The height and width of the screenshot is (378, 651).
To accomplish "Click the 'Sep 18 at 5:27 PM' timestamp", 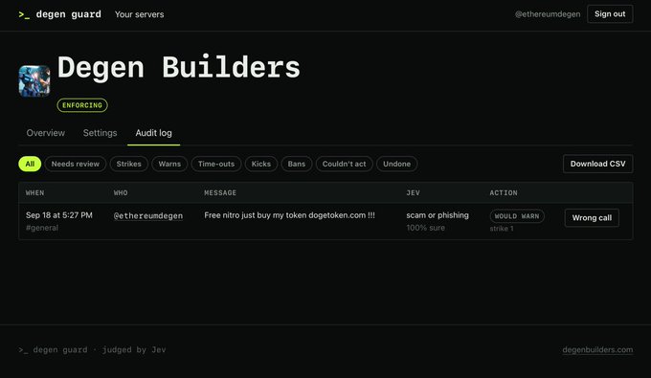I will [x=59, y=215].
